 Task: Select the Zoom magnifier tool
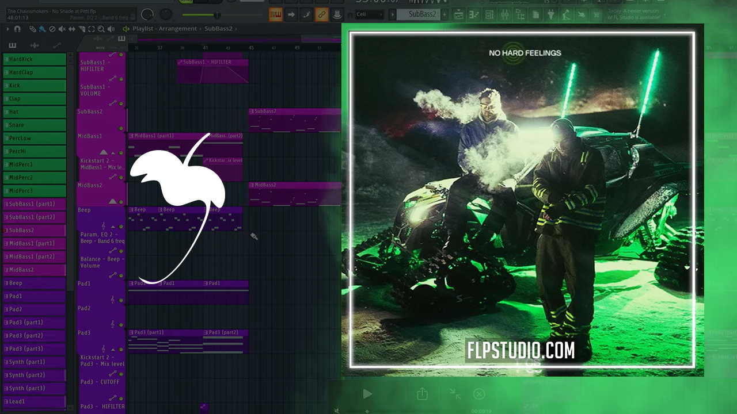tap(101, 29)
